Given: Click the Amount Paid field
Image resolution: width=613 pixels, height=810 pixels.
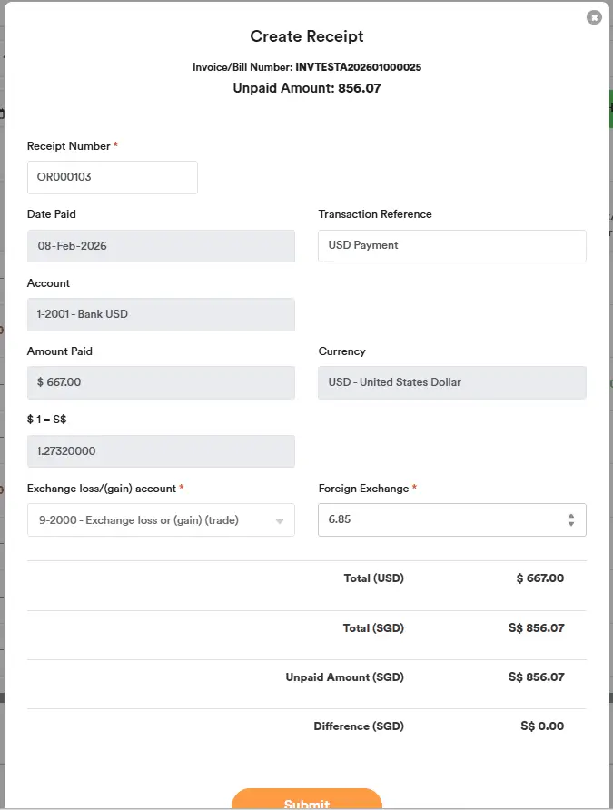Looking at the screenshot, I should tap(161, 382).
